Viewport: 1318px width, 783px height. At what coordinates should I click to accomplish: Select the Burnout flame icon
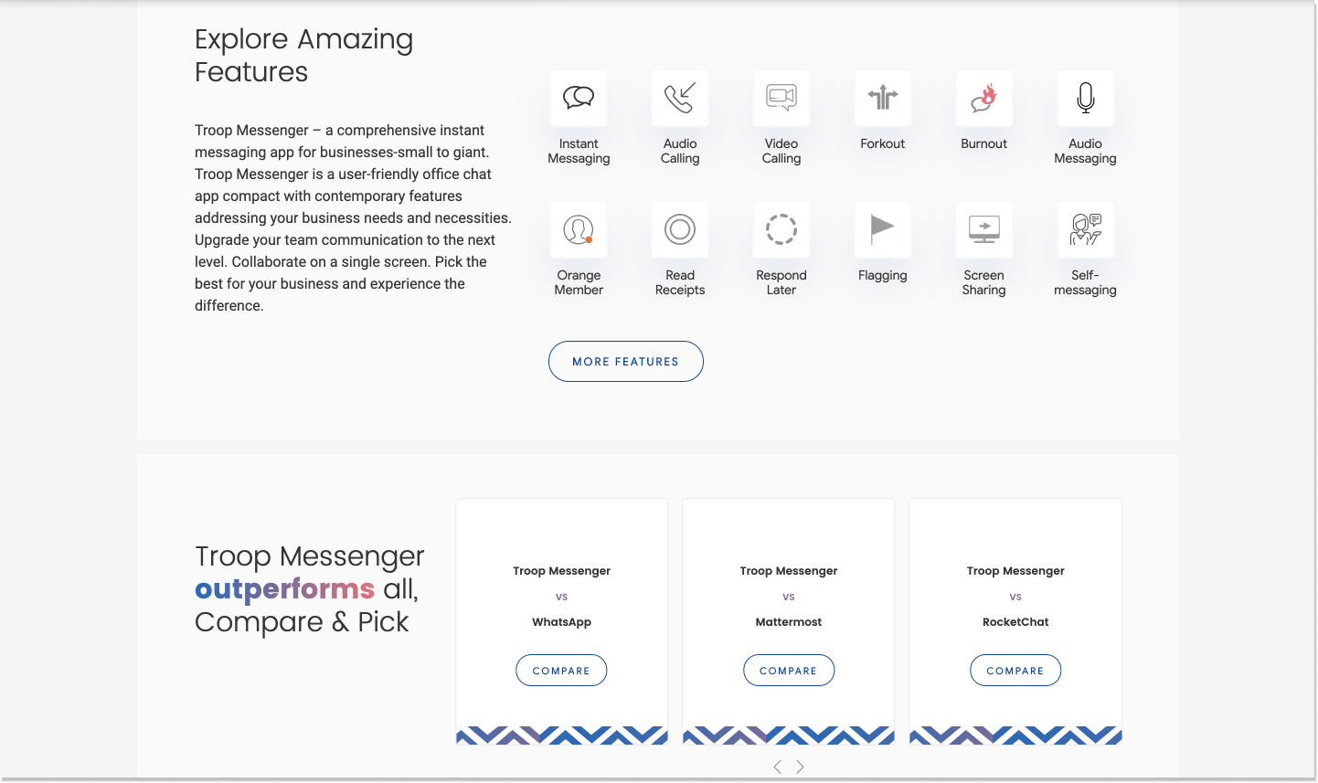(x=984, y=98)
